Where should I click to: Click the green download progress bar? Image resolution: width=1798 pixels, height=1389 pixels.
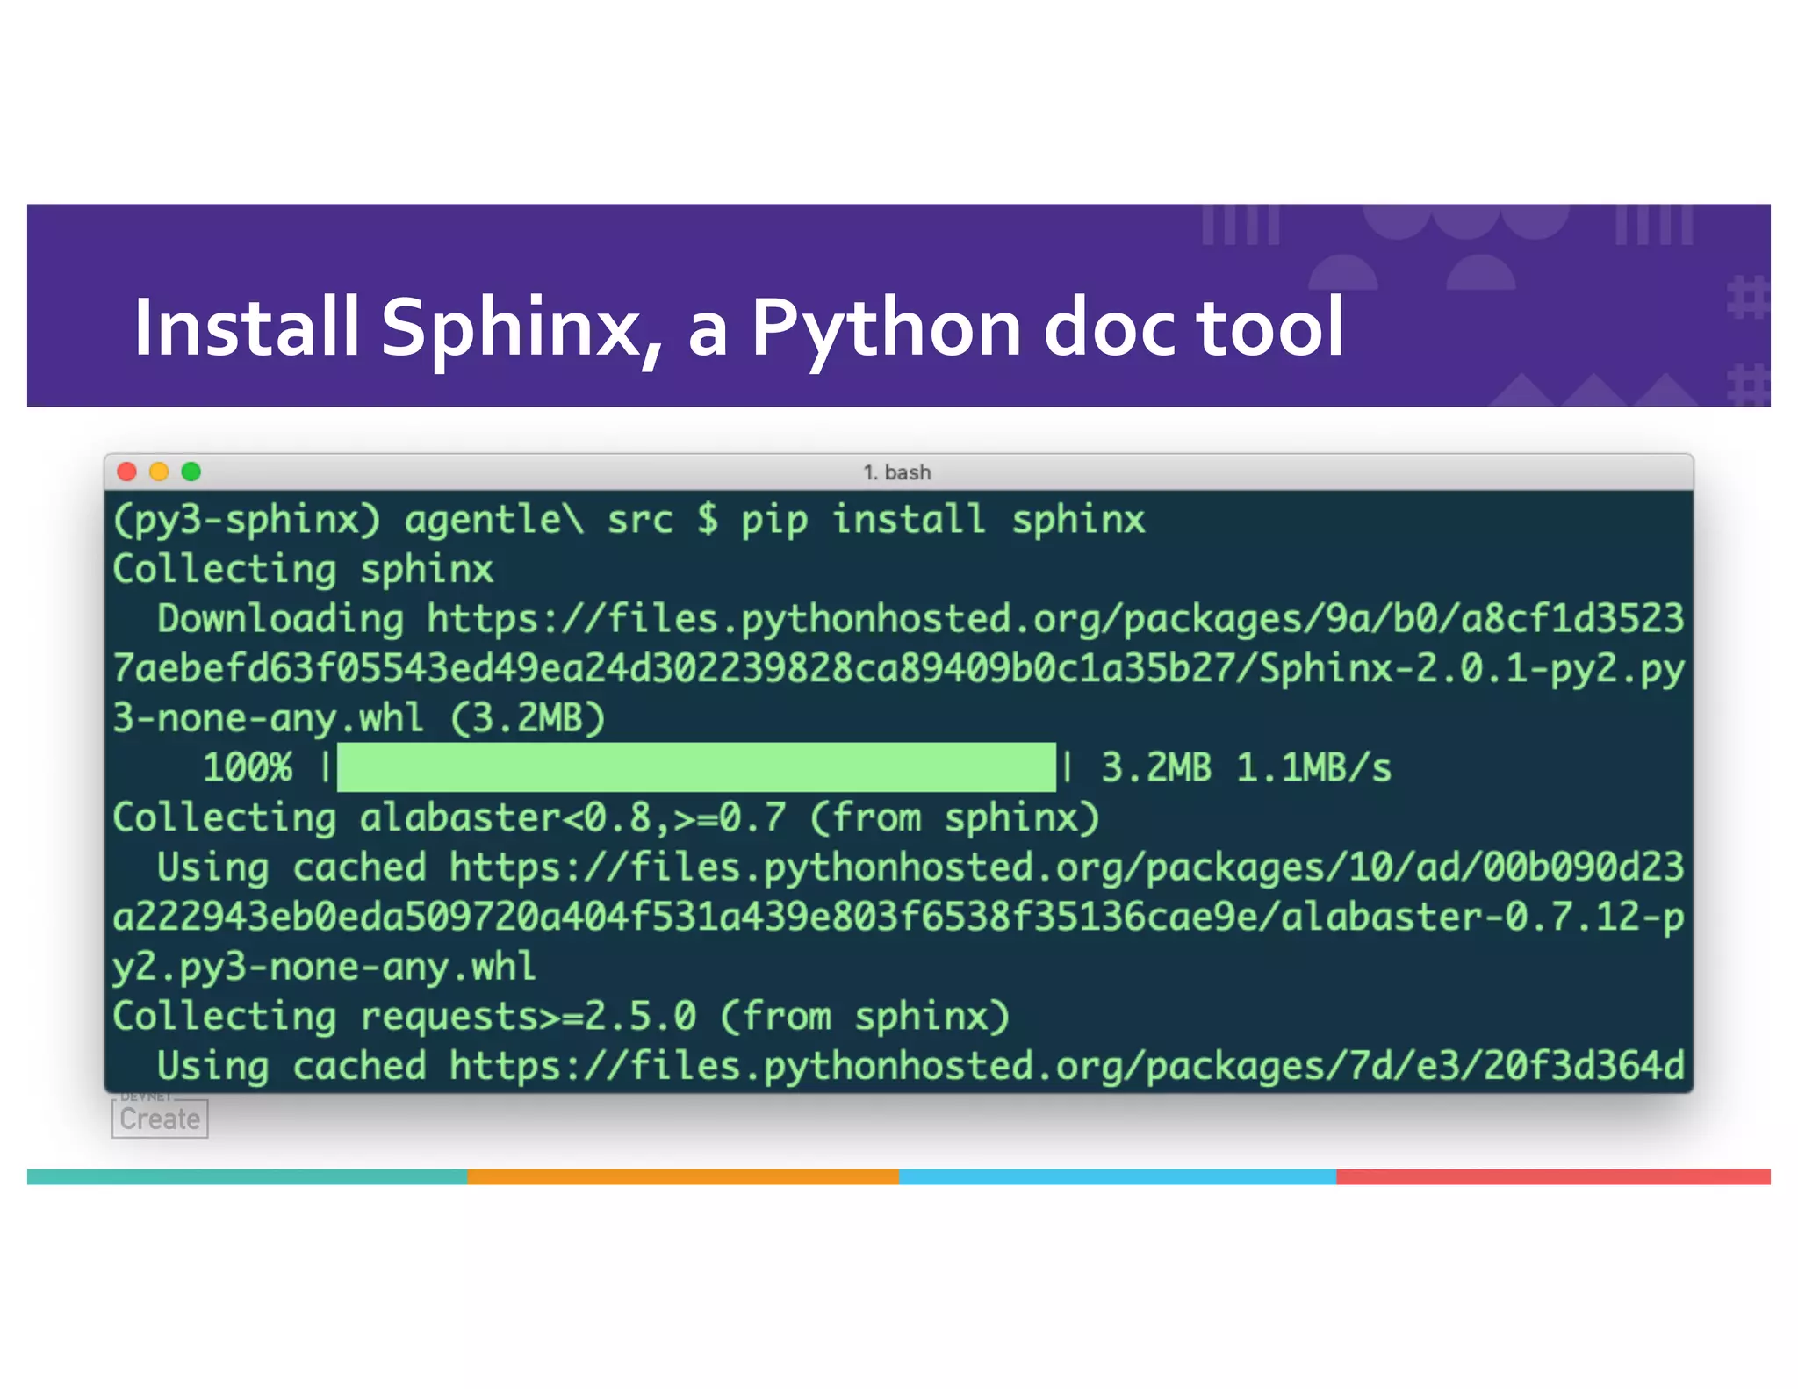tap(696, 767)
